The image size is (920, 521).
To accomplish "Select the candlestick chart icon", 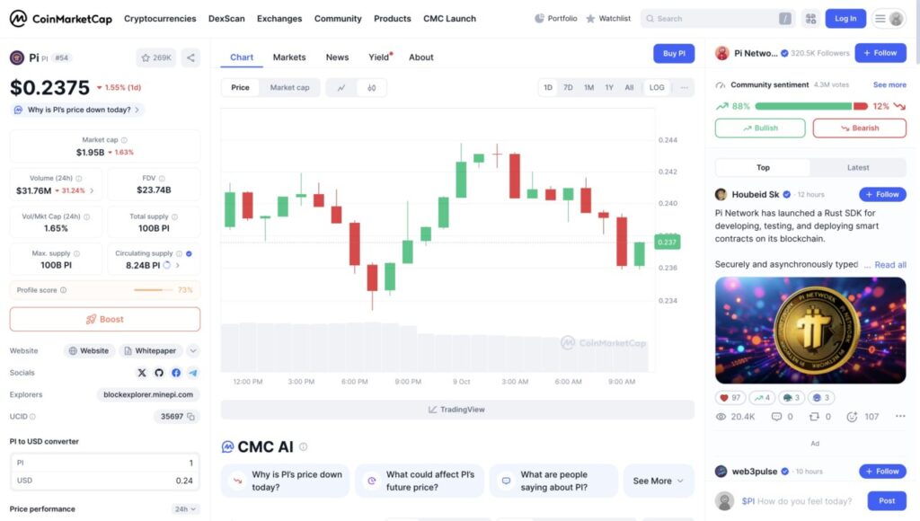I will 371,87.
